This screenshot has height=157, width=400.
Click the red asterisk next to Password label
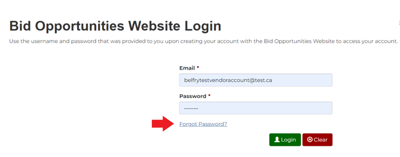209,96
